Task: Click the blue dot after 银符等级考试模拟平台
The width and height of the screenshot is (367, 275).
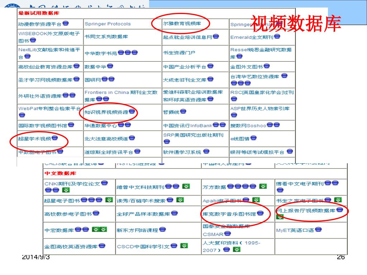Action: tap(290, 151)
